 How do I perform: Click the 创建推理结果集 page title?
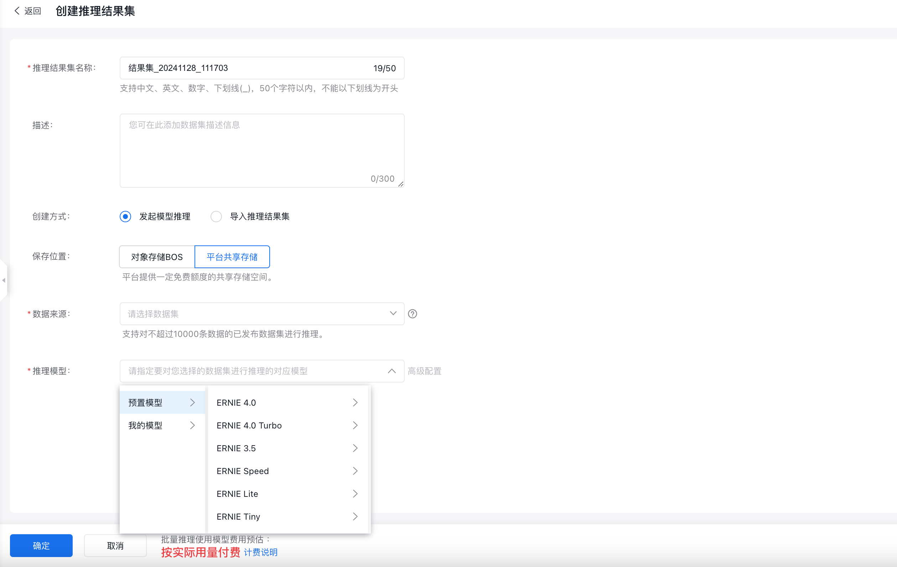click(x=95, y=11)
